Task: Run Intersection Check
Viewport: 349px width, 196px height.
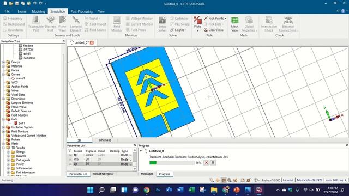Action: (x=269, y=24)
